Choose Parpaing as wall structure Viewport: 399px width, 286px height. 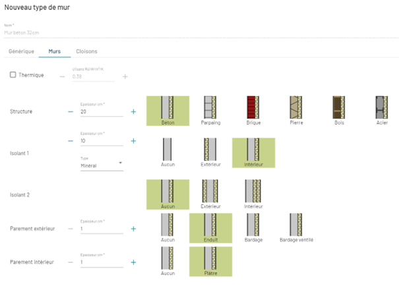click(x=210, y=111)
